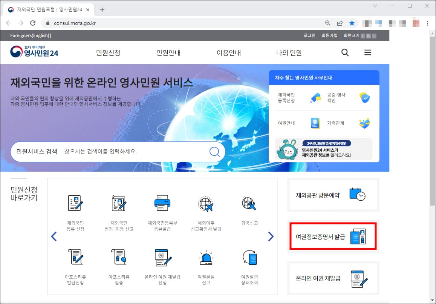436x304 pixels.
Task: Open the 귀국신고 globe icon
Action: coord(249,204)
